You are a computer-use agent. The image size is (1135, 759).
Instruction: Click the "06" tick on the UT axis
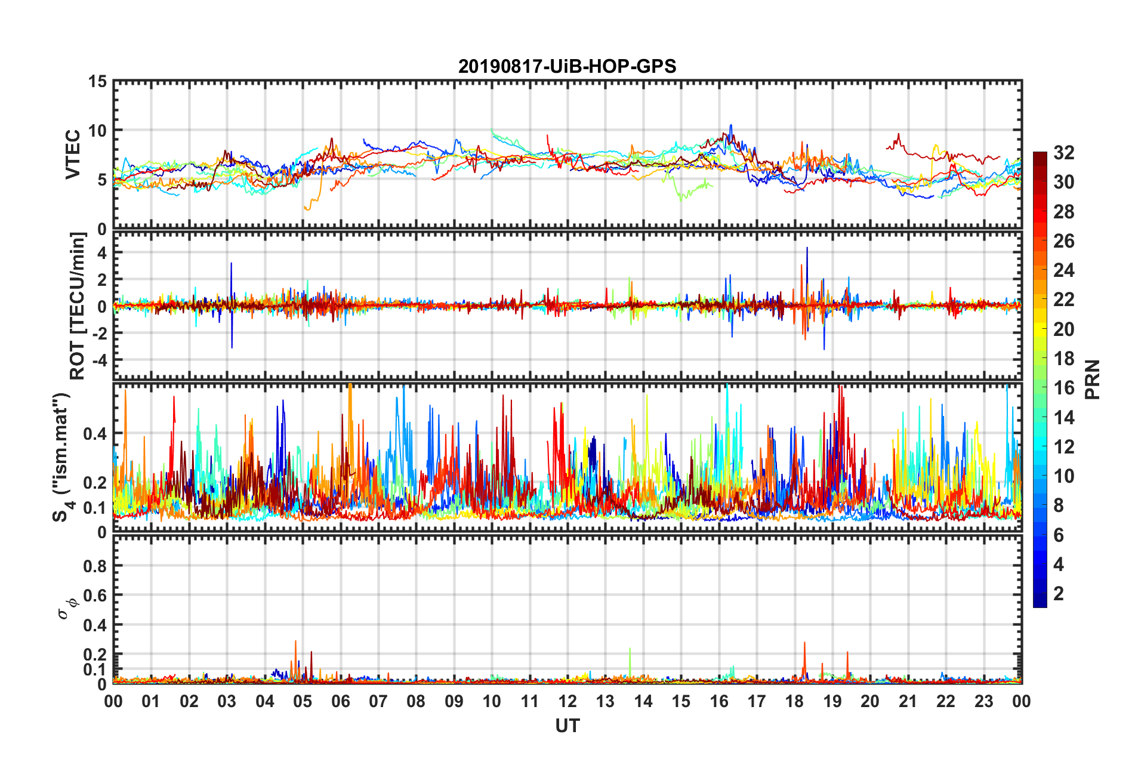[x=341, y=701]
